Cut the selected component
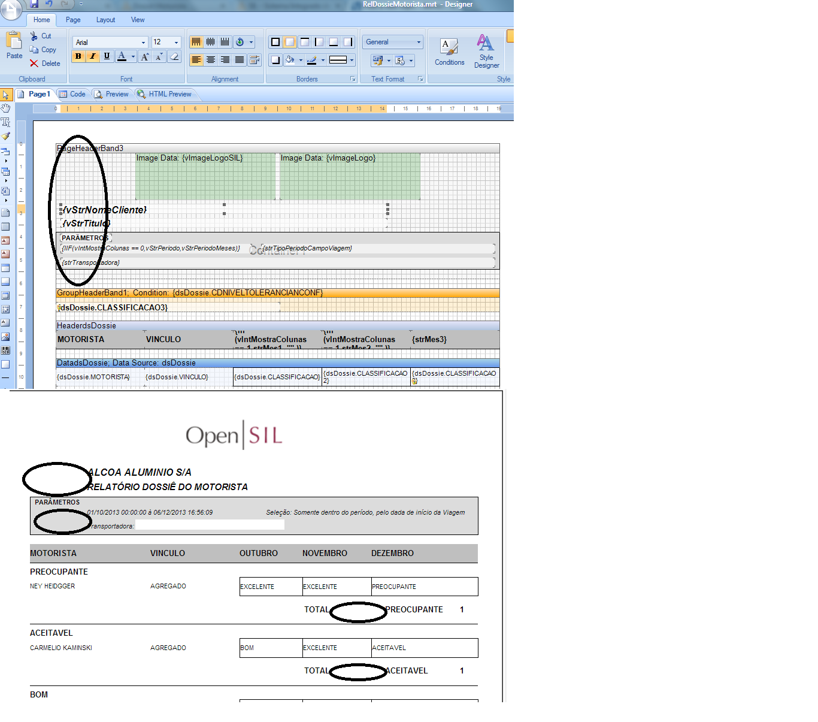Screen dimensions: 818x722 click(x=41, y=36)
